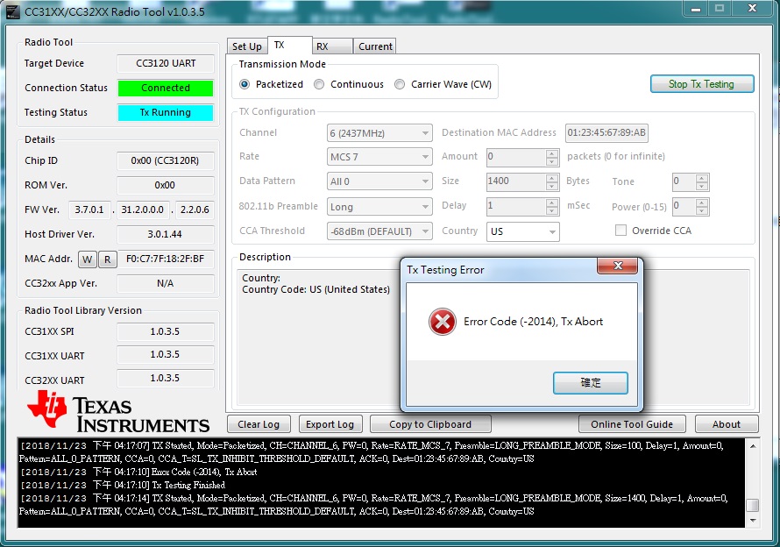Select the Continuous transmission mode
780x547 pixels.
(319, 84)
